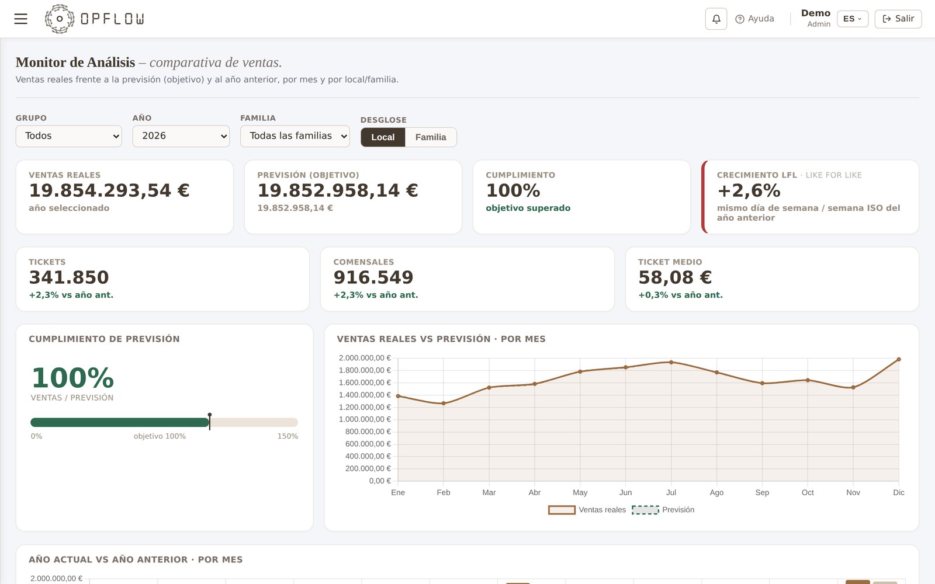Click the Ene month axis label
This screenshot has height=584, width=935.
398,493
